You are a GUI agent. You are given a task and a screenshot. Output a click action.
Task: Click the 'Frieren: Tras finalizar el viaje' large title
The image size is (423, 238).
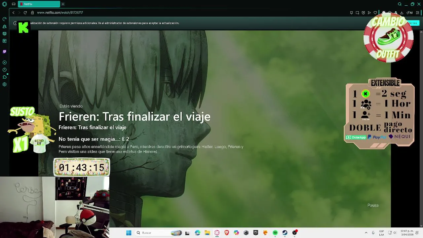(135, 116)
